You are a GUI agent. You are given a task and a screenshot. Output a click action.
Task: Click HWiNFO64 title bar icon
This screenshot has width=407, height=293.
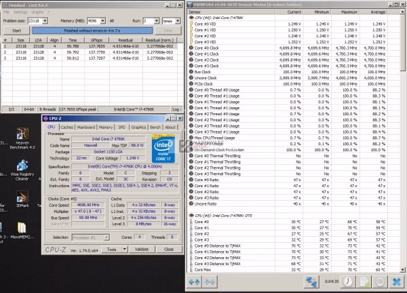click(190, 5)
